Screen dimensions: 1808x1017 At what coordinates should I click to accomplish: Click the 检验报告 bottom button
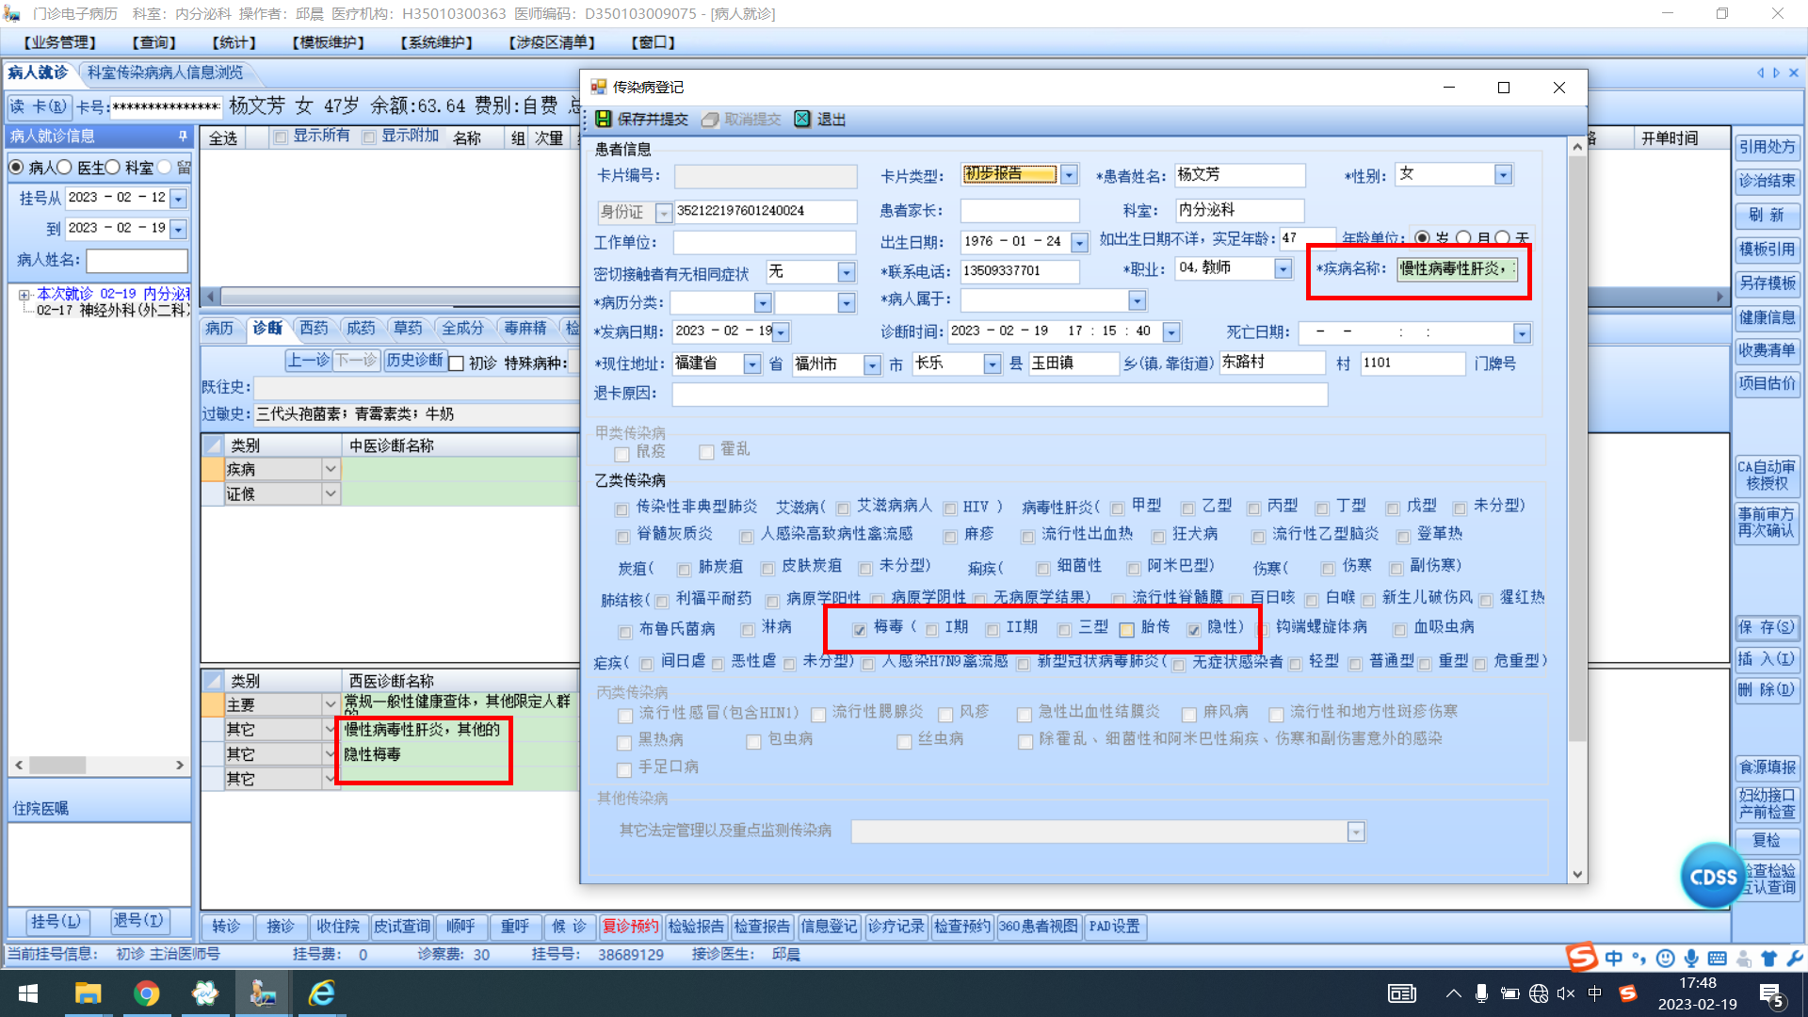point(696,927)
